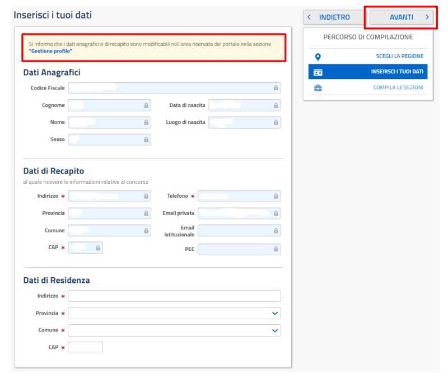Screen dimensions: 448x378
Task: Open the Residenza Provincia dropdown
Action: [174, 313]
